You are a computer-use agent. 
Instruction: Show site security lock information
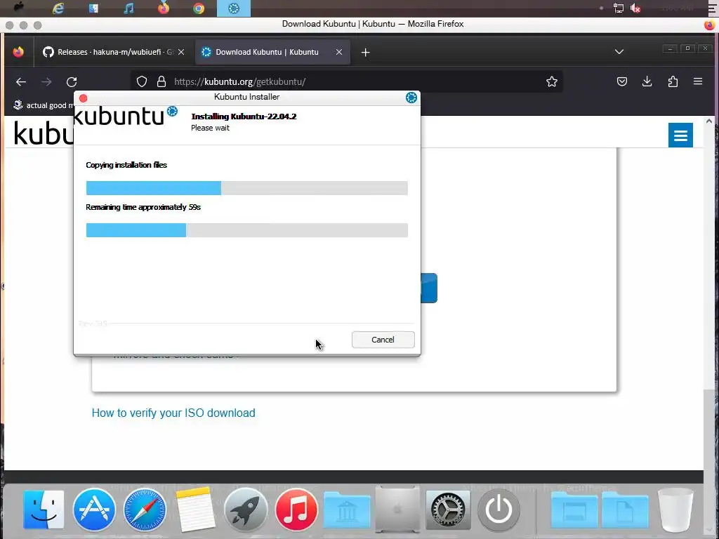(x=161, y=81)
